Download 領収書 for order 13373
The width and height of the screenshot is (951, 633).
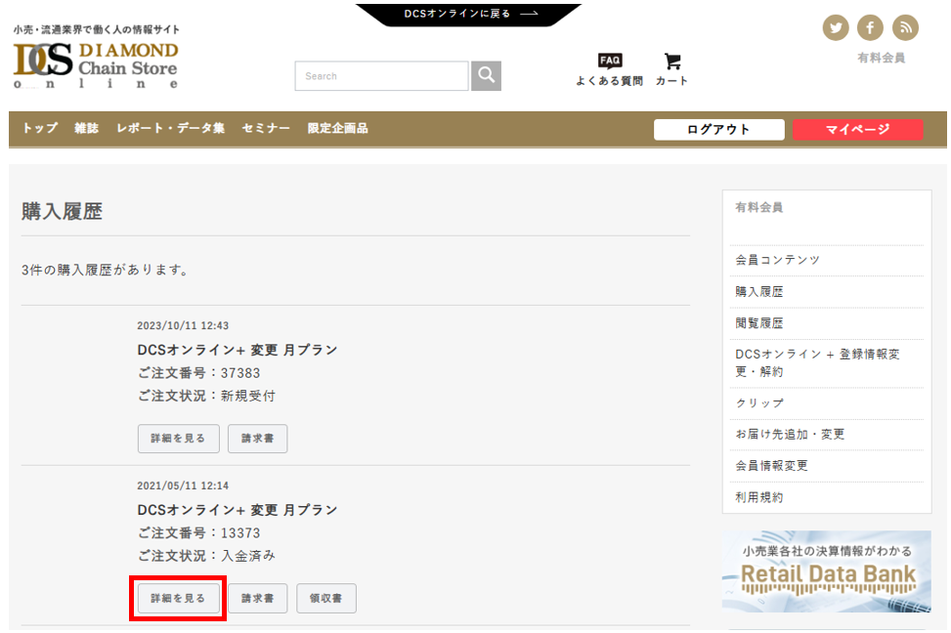click(x=326, y=599)
